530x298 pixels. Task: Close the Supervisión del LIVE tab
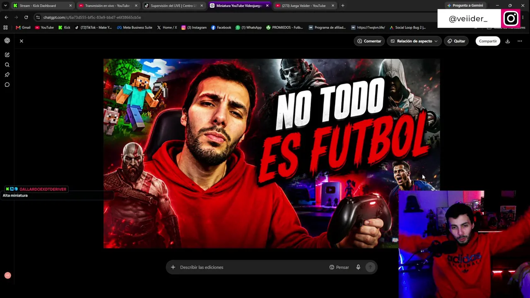(202, 6)
